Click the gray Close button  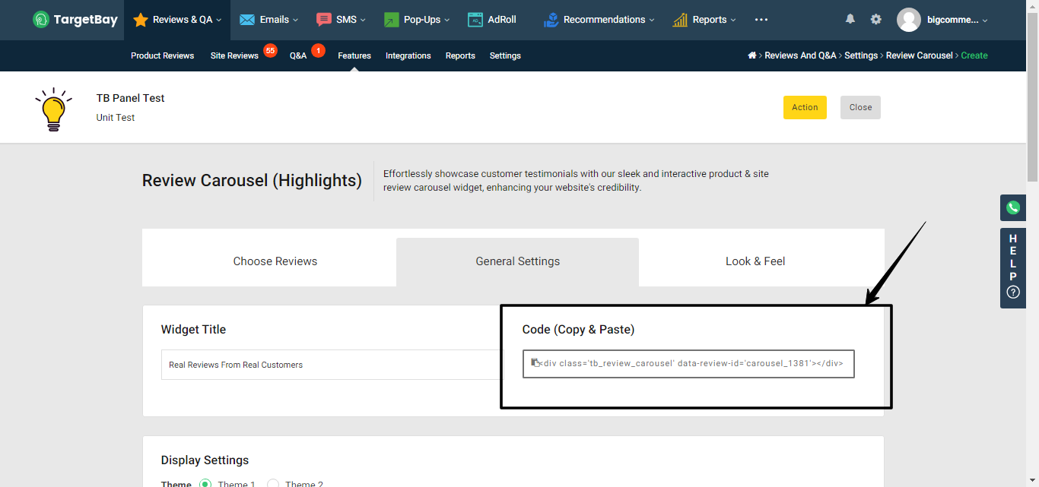[860, 107]
